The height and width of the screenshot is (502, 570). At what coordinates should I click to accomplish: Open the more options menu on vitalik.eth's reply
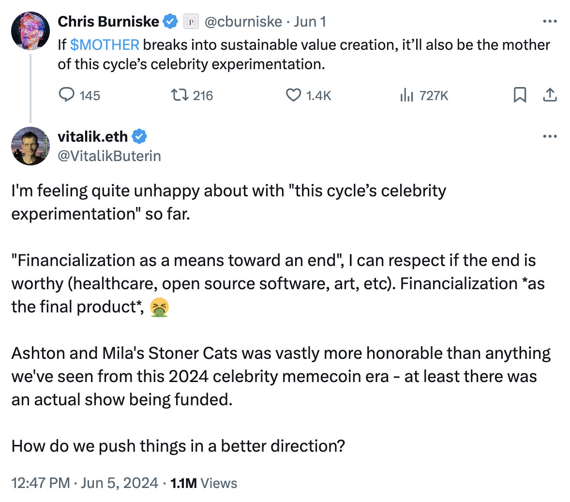point(550,136)
